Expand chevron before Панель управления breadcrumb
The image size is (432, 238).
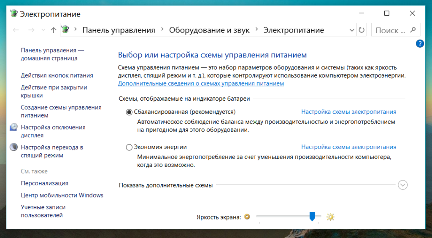[x=76, y=29]
